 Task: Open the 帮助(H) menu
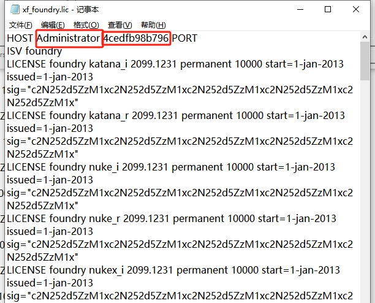[153, 25]
